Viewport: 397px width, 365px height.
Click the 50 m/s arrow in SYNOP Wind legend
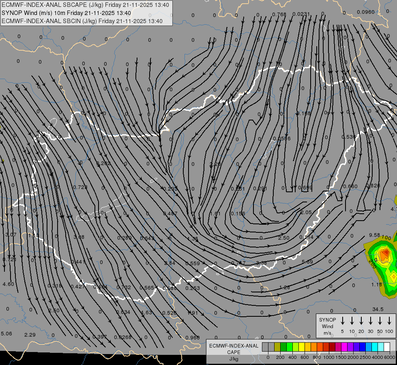pos(380,321)
